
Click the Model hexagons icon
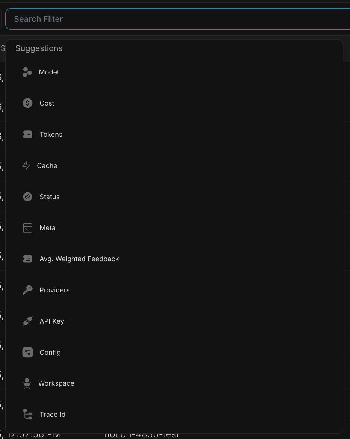click(27, 72)
